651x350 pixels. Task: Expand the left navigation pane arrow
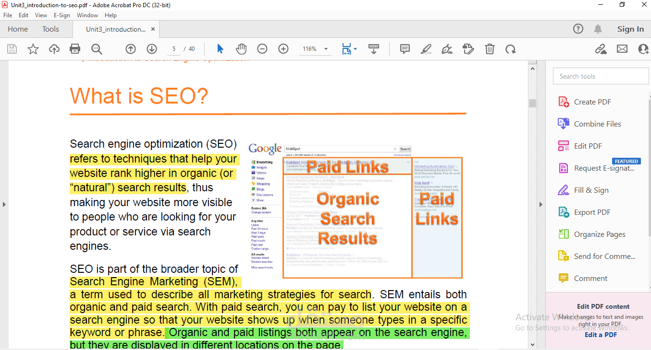4,204
